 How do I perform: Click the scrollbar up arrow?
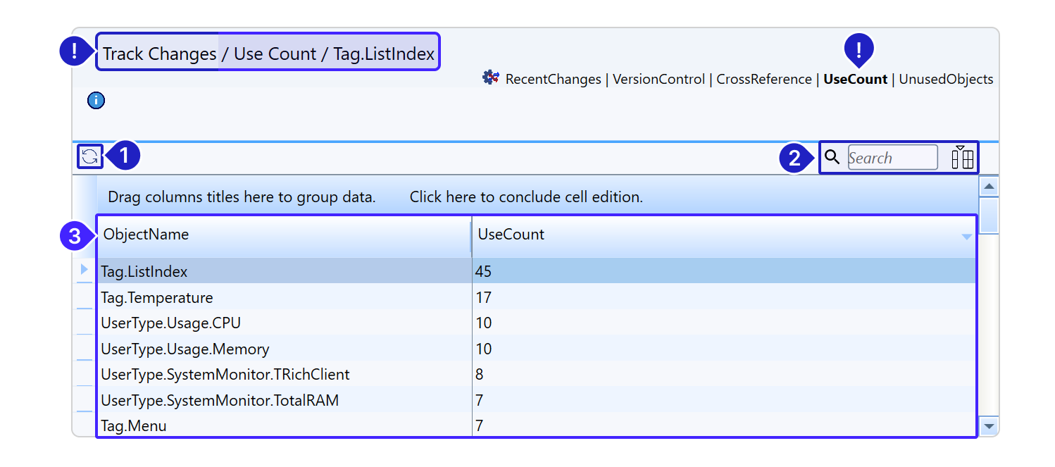(989, 187)
